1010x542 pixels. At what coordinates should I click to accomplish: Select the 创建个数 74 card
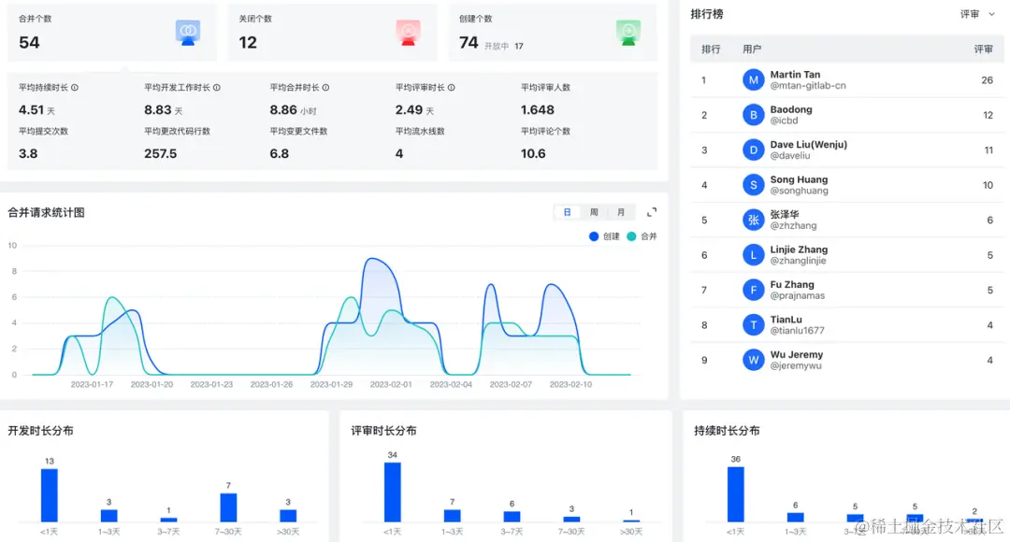point(553,33)
